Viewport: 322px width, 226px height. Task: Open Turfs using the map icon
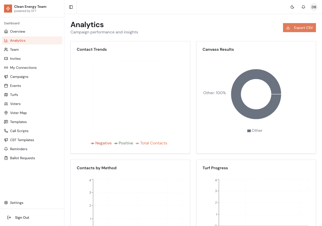coord(6,95)
